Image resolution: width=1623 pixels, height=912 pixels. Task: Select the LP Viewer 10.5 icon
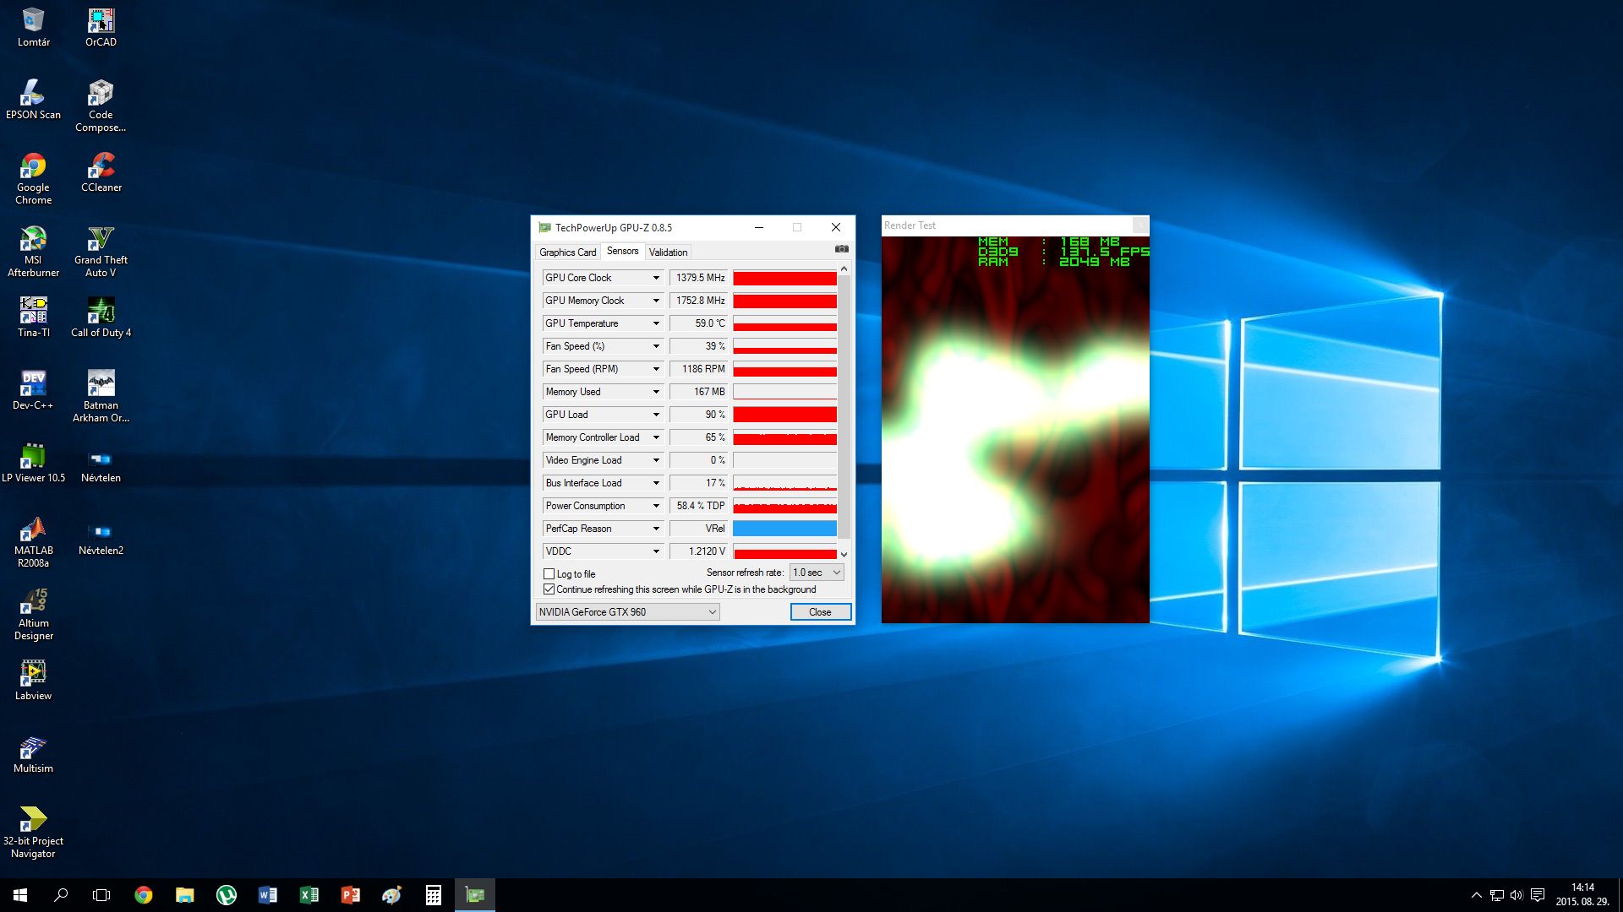tap(33, 462)
